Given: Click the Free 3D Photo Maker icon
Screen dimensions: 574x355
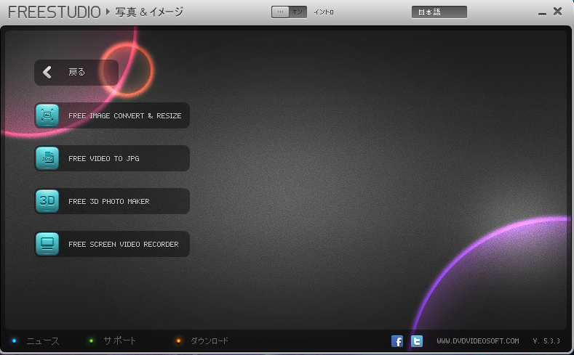Looking at the screenshot, I should point(47,201).
